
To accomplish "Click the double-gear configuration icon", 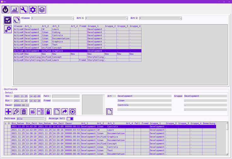I will point(8,29).
